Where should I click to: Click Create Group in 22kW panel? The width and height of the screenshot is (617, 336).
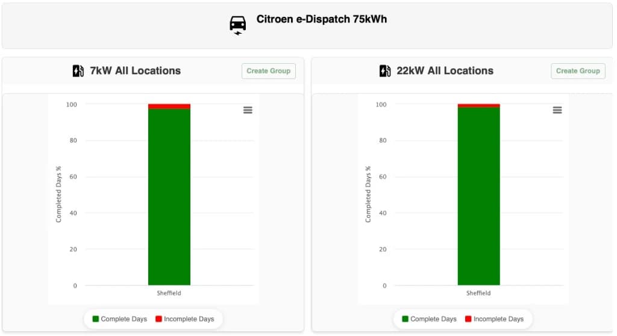pos(578,71)
